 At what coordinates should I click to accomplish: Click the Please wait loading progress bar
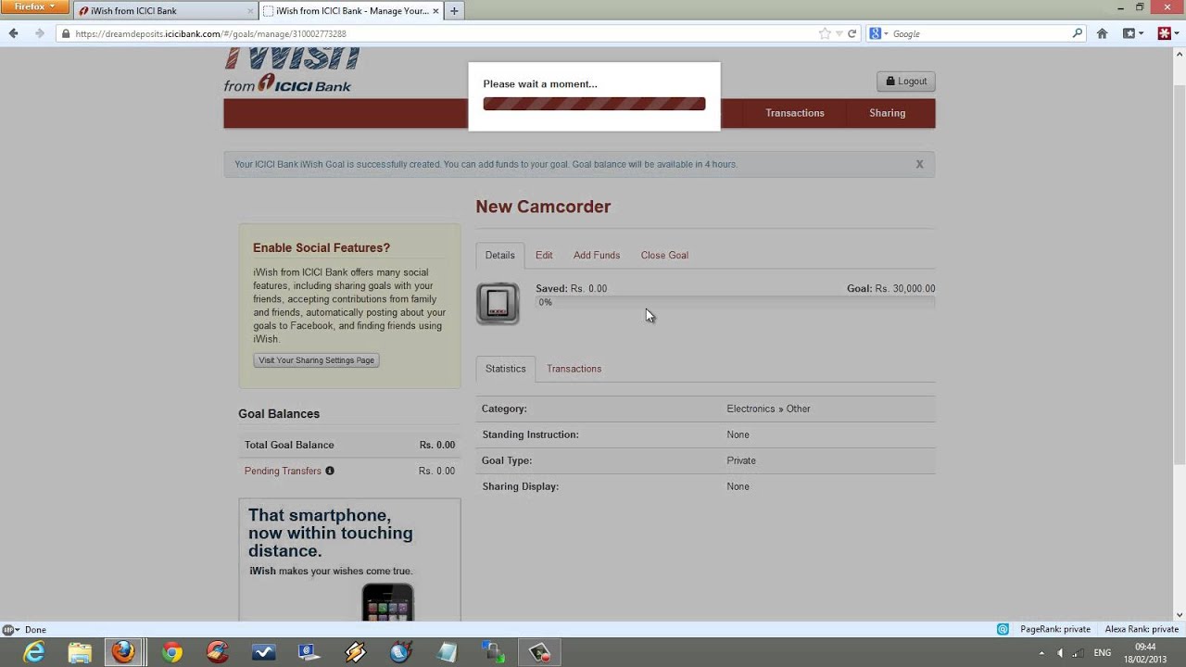point(594,104)
